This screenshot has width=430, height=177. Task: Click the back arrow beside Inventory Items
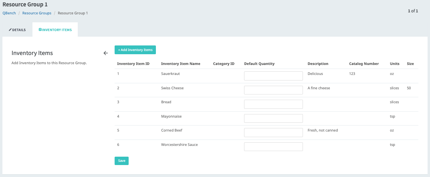pos(106,53)
